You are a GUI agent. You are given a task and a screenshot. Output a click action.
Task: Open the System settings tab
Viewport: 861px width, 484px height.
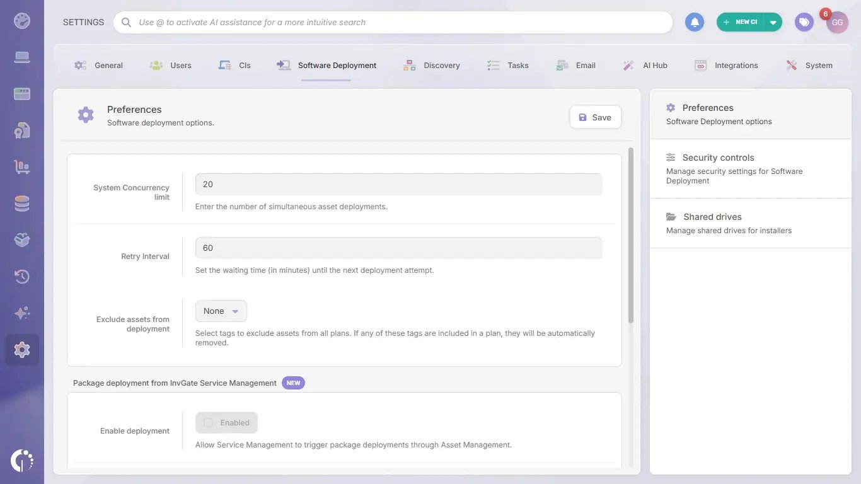click(809, 66)
